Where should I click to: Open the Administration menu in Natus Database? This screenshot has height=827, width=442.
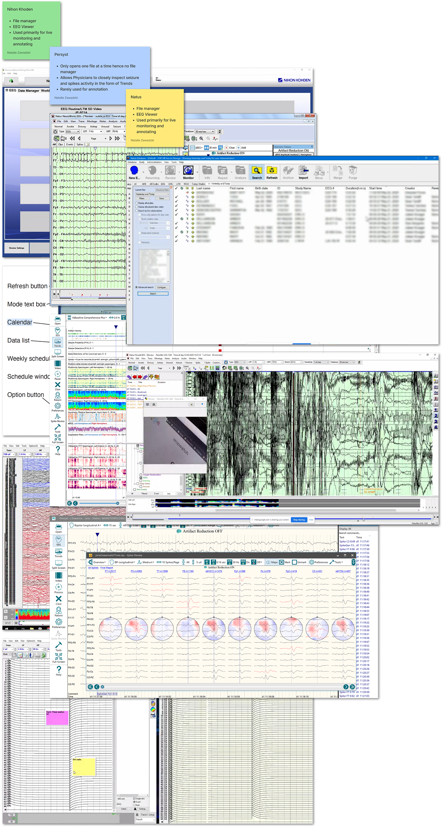154,162
